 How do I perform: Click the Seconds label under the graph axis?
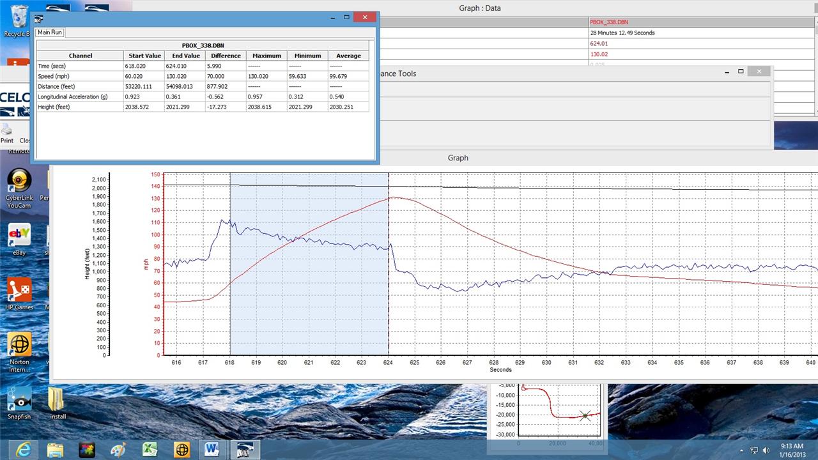tap(500, 369)
